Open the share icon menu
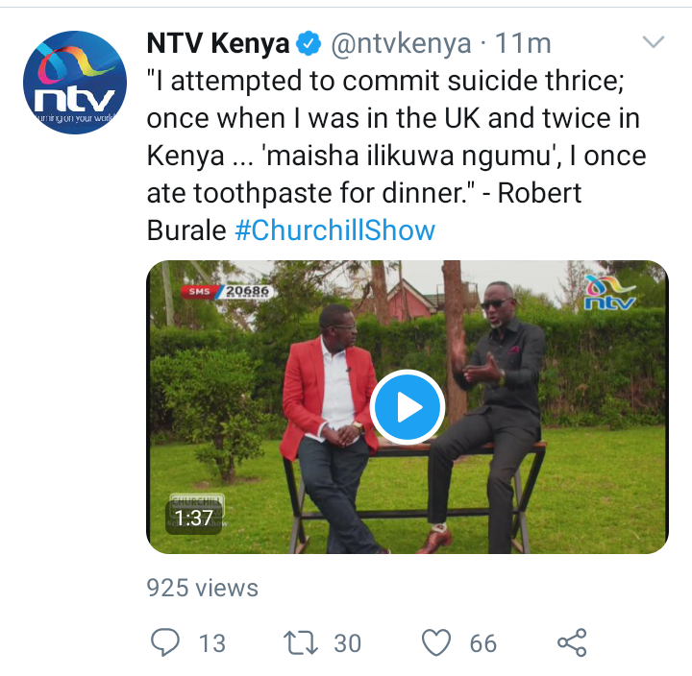 (x=572, y=642)
